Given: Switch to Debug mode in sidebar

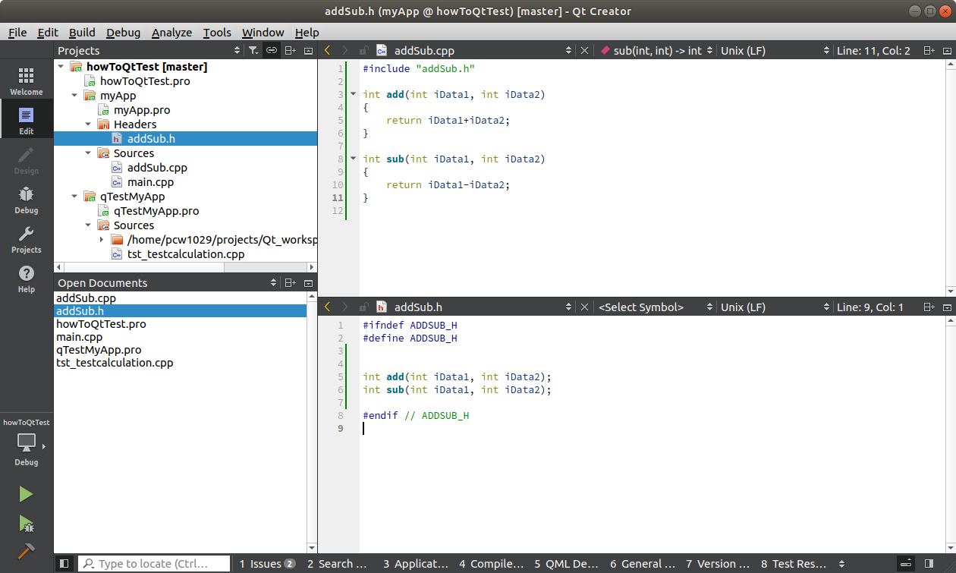Looking at the screenshot, I should (26, 200).
